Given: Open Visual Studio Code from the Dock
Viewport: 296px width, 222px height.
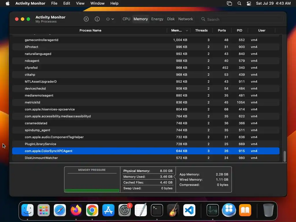Looking at the screenshot, I should [189, 210].
